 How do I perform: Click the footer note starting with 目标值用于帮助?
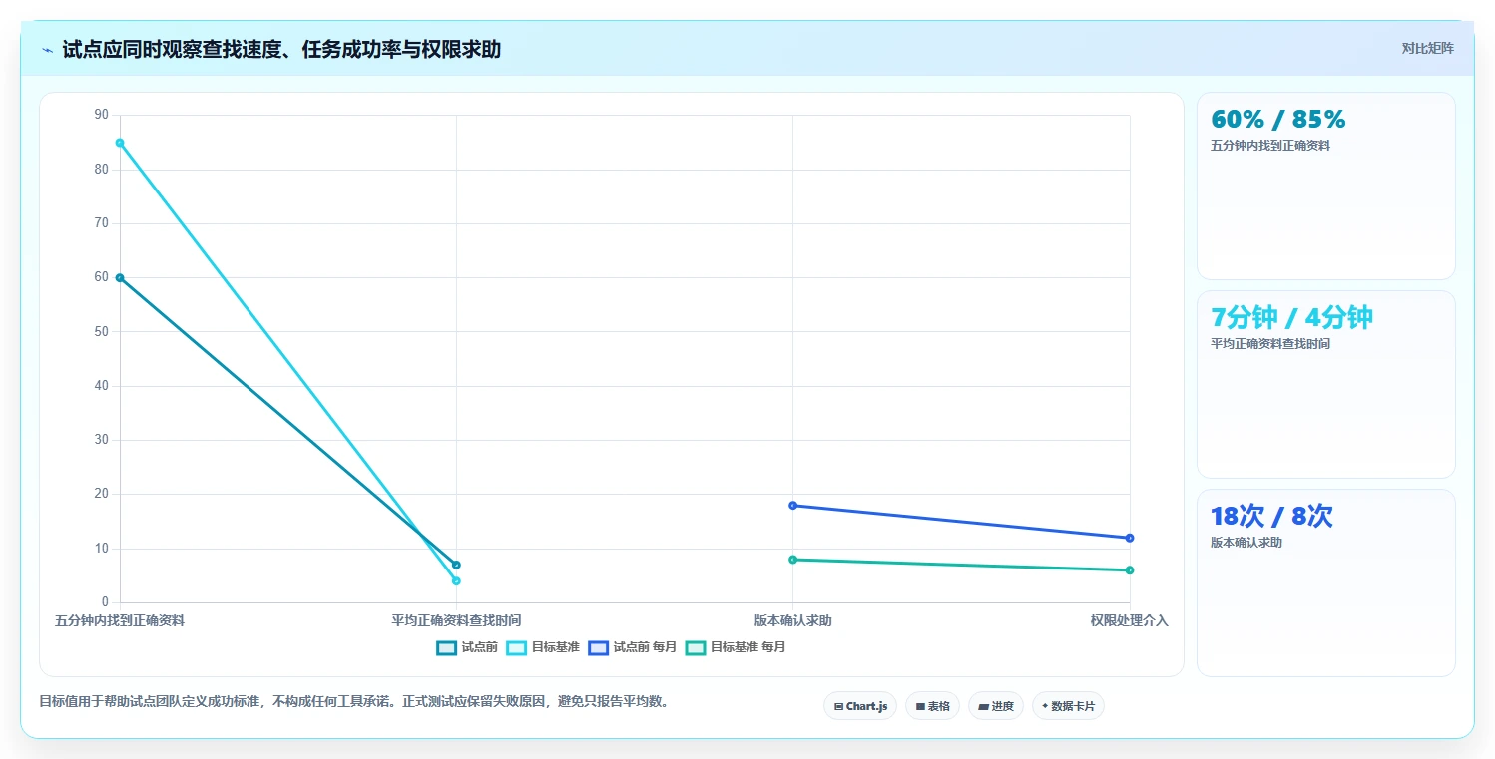[x=353, y=702]
